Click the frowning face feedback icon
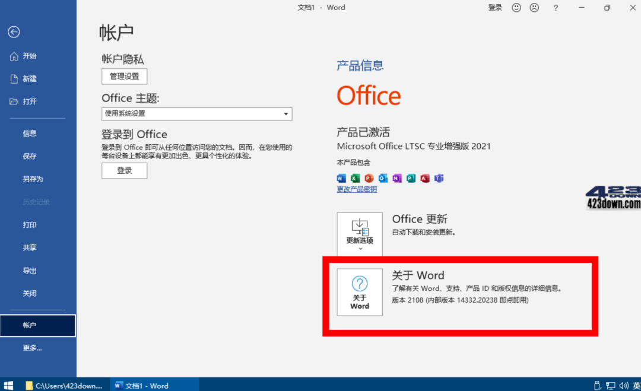 [x=534, y=8]
